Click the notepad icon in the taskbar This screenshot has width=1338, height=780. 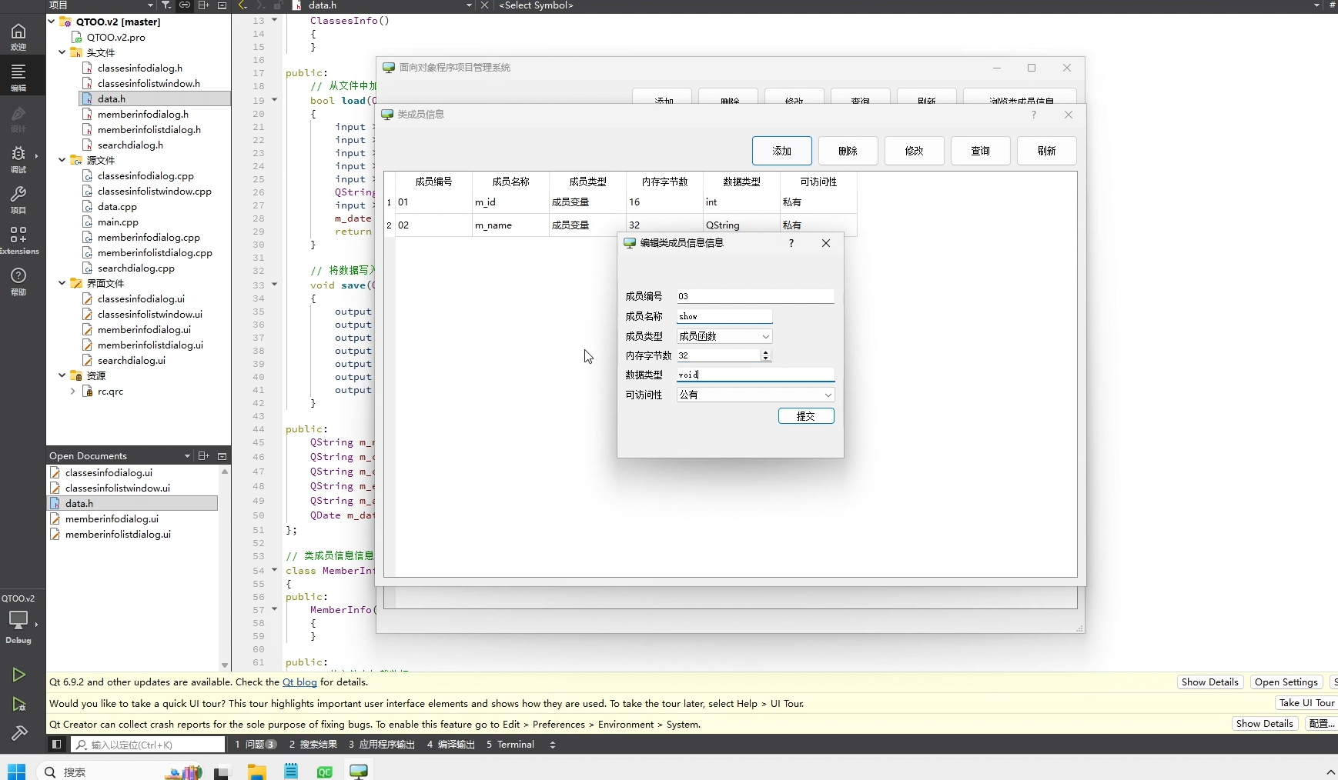pyautogui.click(x=291, y=772)
